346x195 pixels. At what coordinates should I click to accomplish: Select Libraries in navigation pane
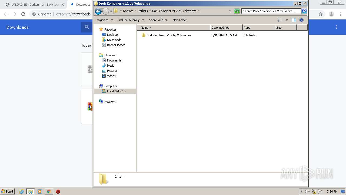click(107, 55)
